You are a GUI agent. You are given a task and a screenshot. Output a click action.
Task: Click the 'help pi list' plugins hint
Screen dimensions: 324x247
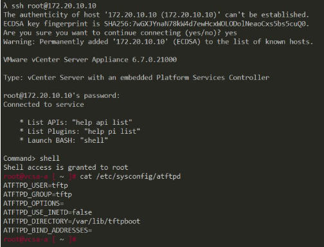point(112,131)
